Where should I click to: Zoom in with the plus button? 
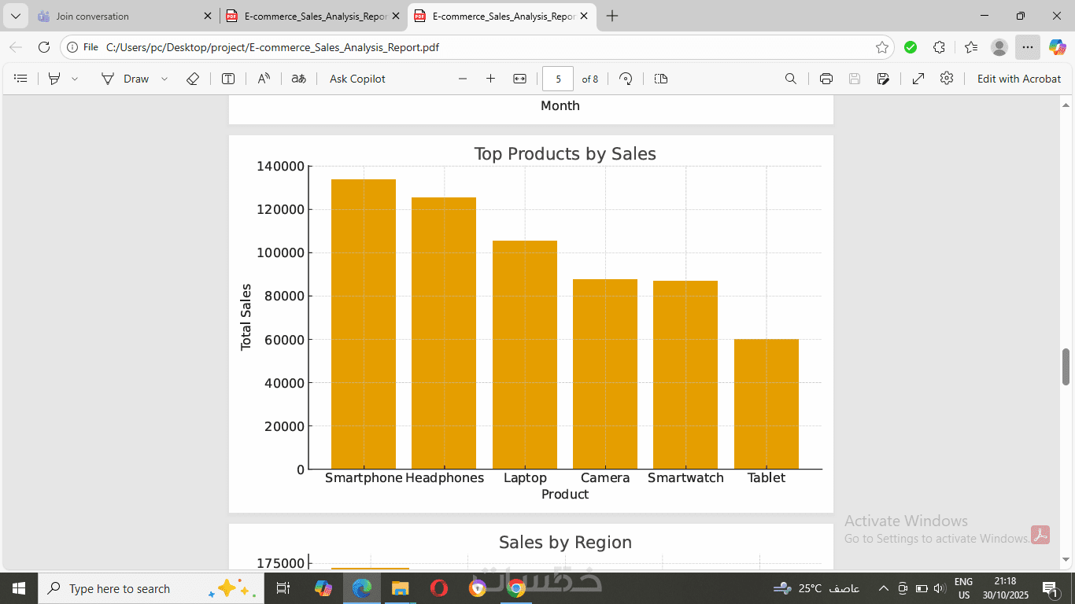pyautogui.click(x=491, y=79)
